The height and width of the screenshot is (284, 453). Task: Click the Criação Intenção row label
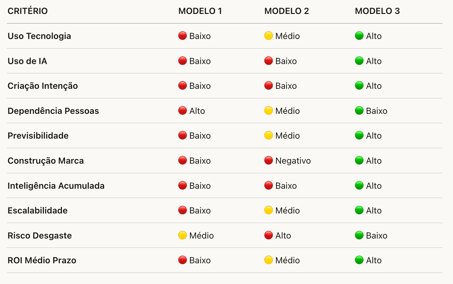click(43, 86)
